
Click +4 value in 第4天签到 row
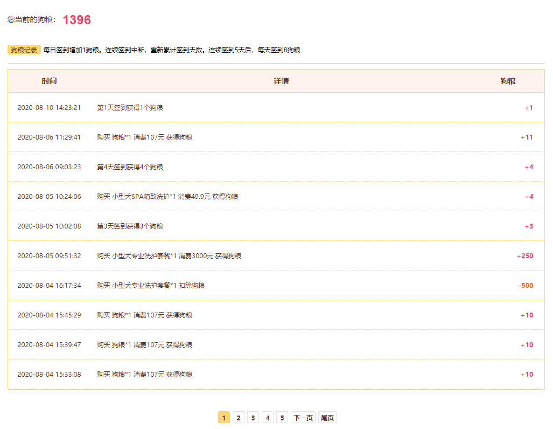point(529,167)
